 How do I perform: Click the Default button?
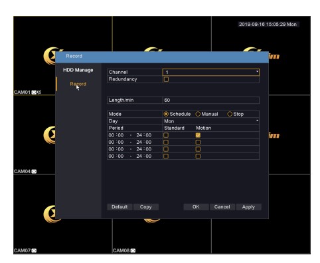click(120, 207)
